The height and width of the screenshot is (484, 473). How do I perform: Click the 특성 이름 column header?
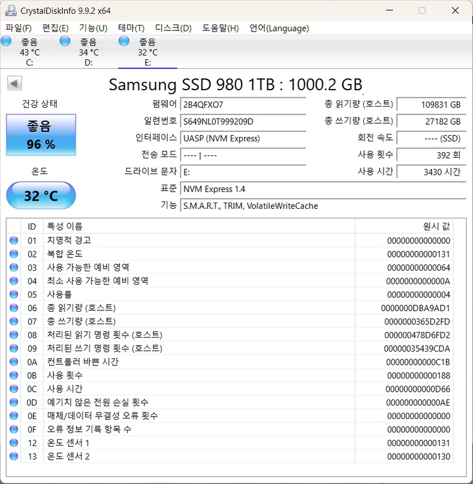coord(199,227)
